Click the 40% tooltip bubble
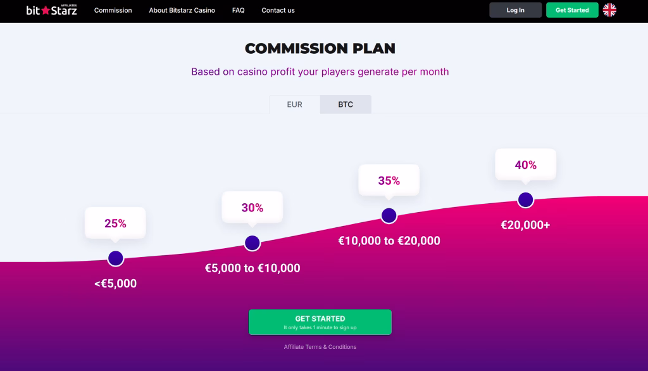This screenshot has height=371, width=648. click(x=526, y=164)
